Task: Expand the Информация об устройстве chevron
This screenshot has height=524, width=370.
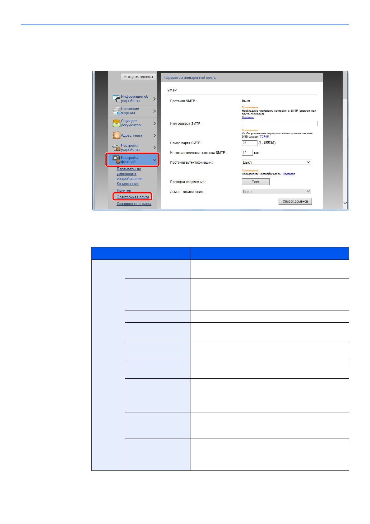Action: [155, 99]
